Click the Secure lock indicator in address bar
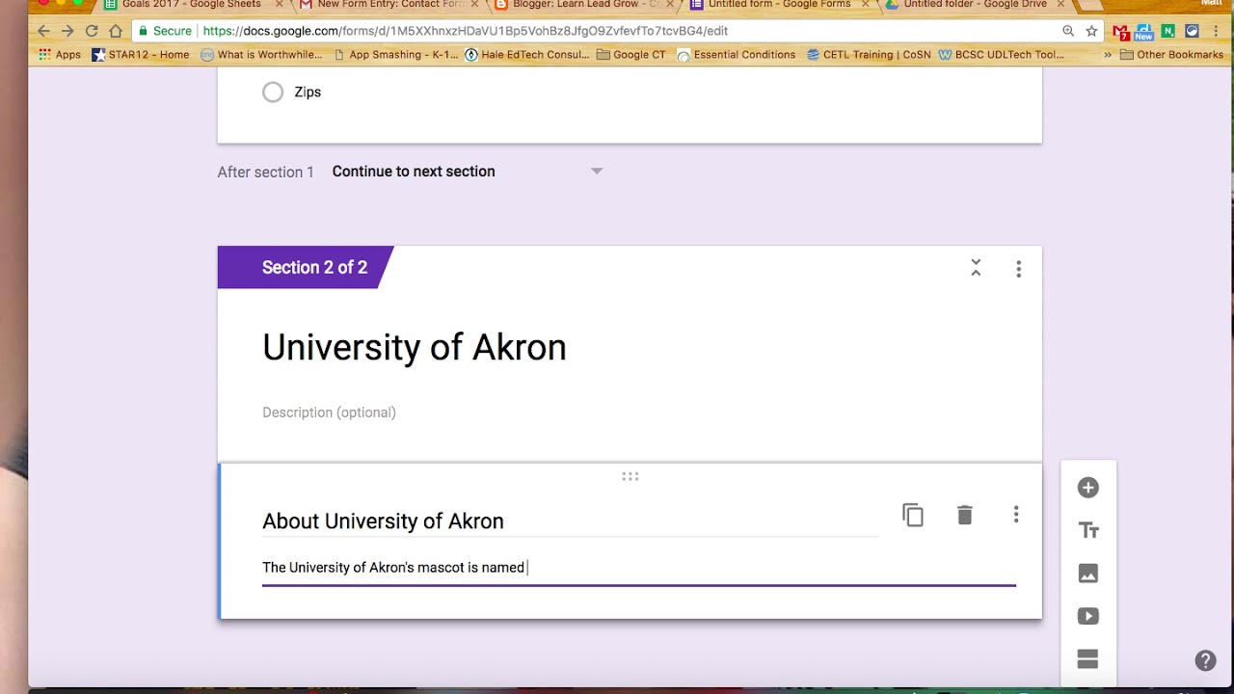 click(165, 31)
